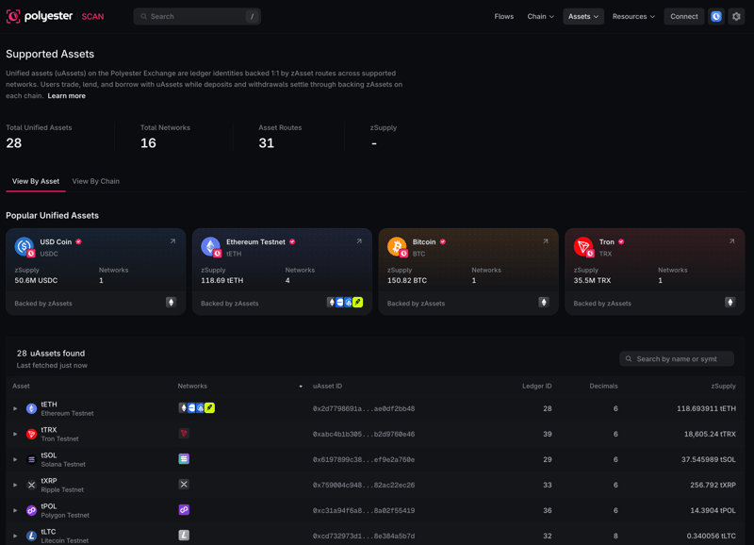754x545 pixels.
Task: Click the USD Coin card coin icon
Action: [x=25, y=247]
